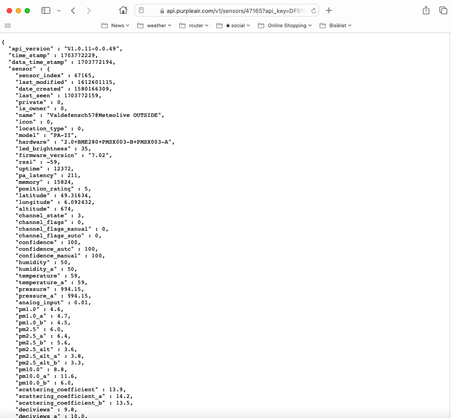Click the "deciviews" : 9.8 line
Screen dimensions: 451x418
(x=46, y=410)
